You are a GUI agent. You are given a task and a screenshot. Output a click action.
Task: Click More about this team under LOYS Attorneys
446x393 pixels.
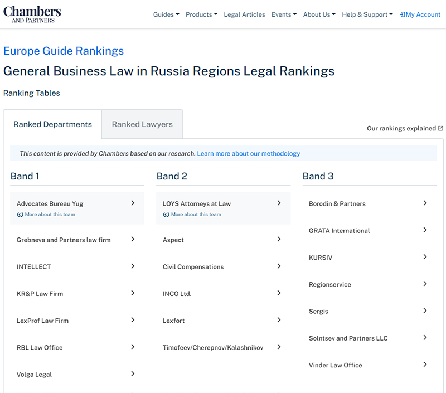point(196,215)
